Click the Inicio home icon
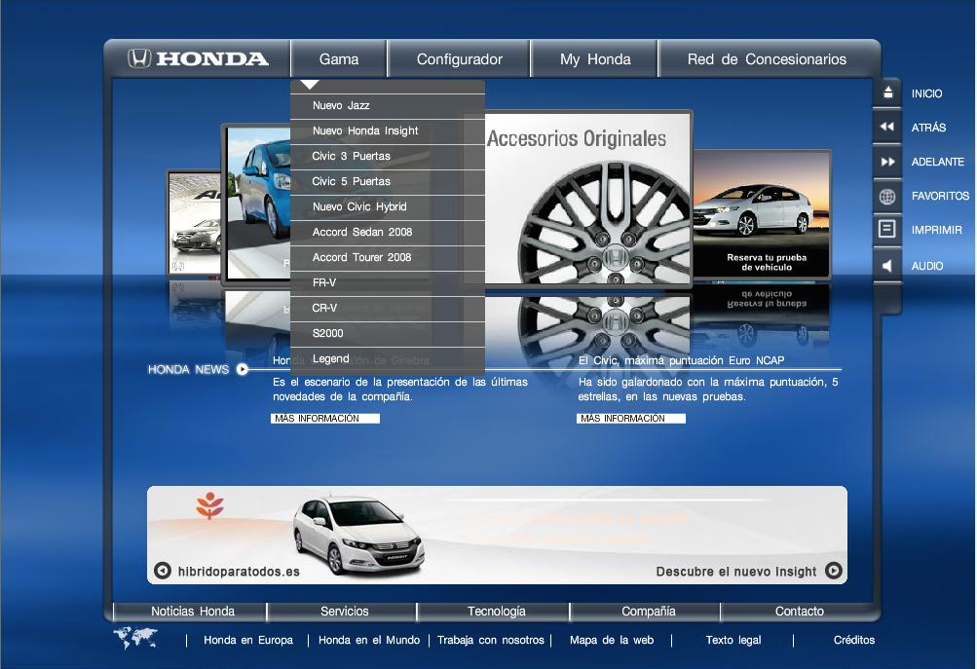 tap(888, 93)
